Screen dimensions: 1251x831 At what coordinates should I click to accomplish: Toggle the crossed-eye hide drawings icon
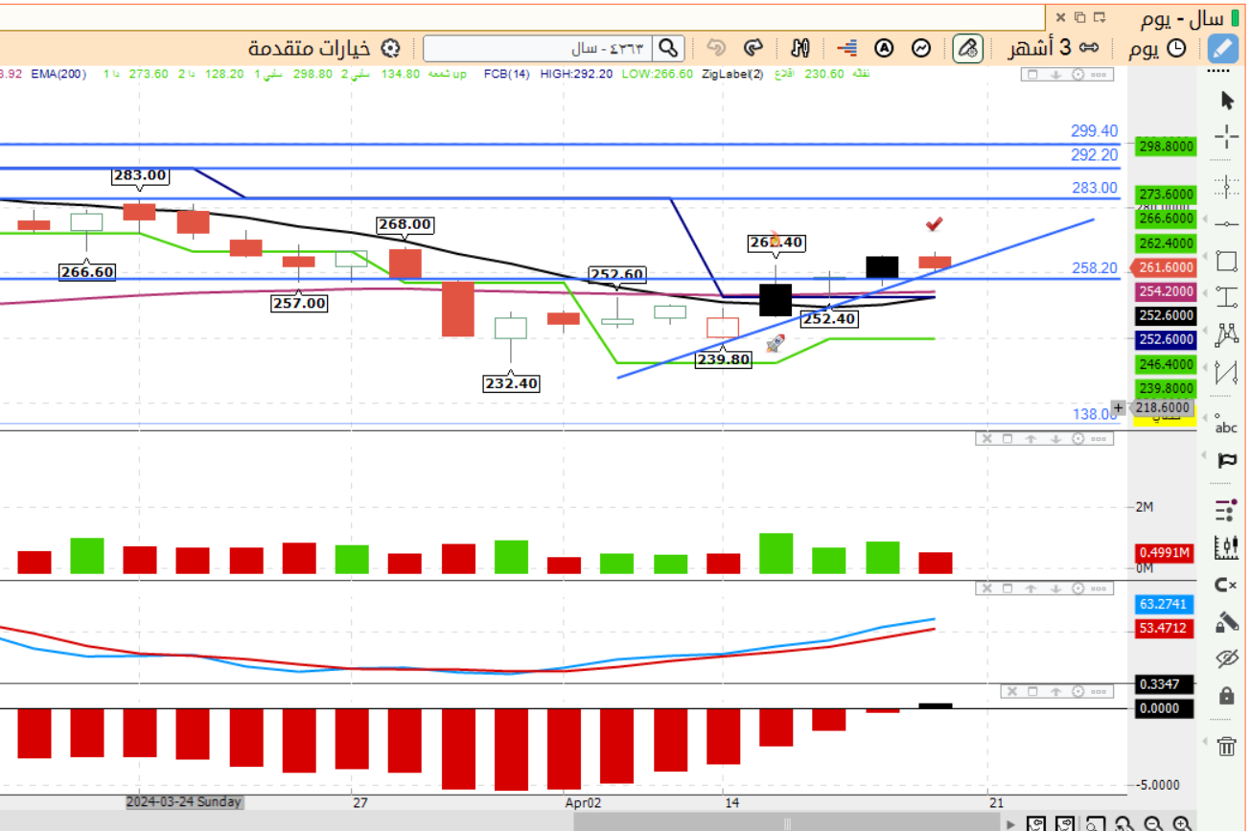pos(1227,658)
